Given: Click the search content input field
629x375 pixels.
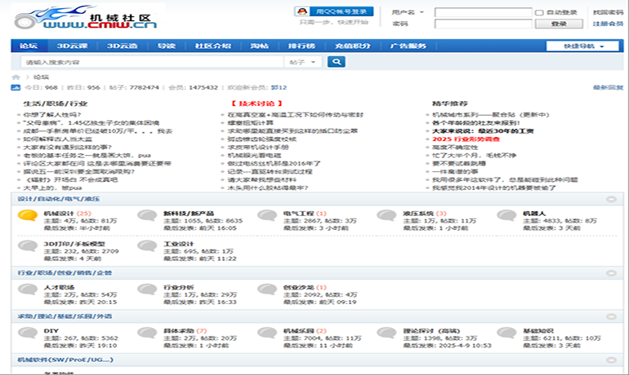Looking at the screenshot, I should [151, 62].
